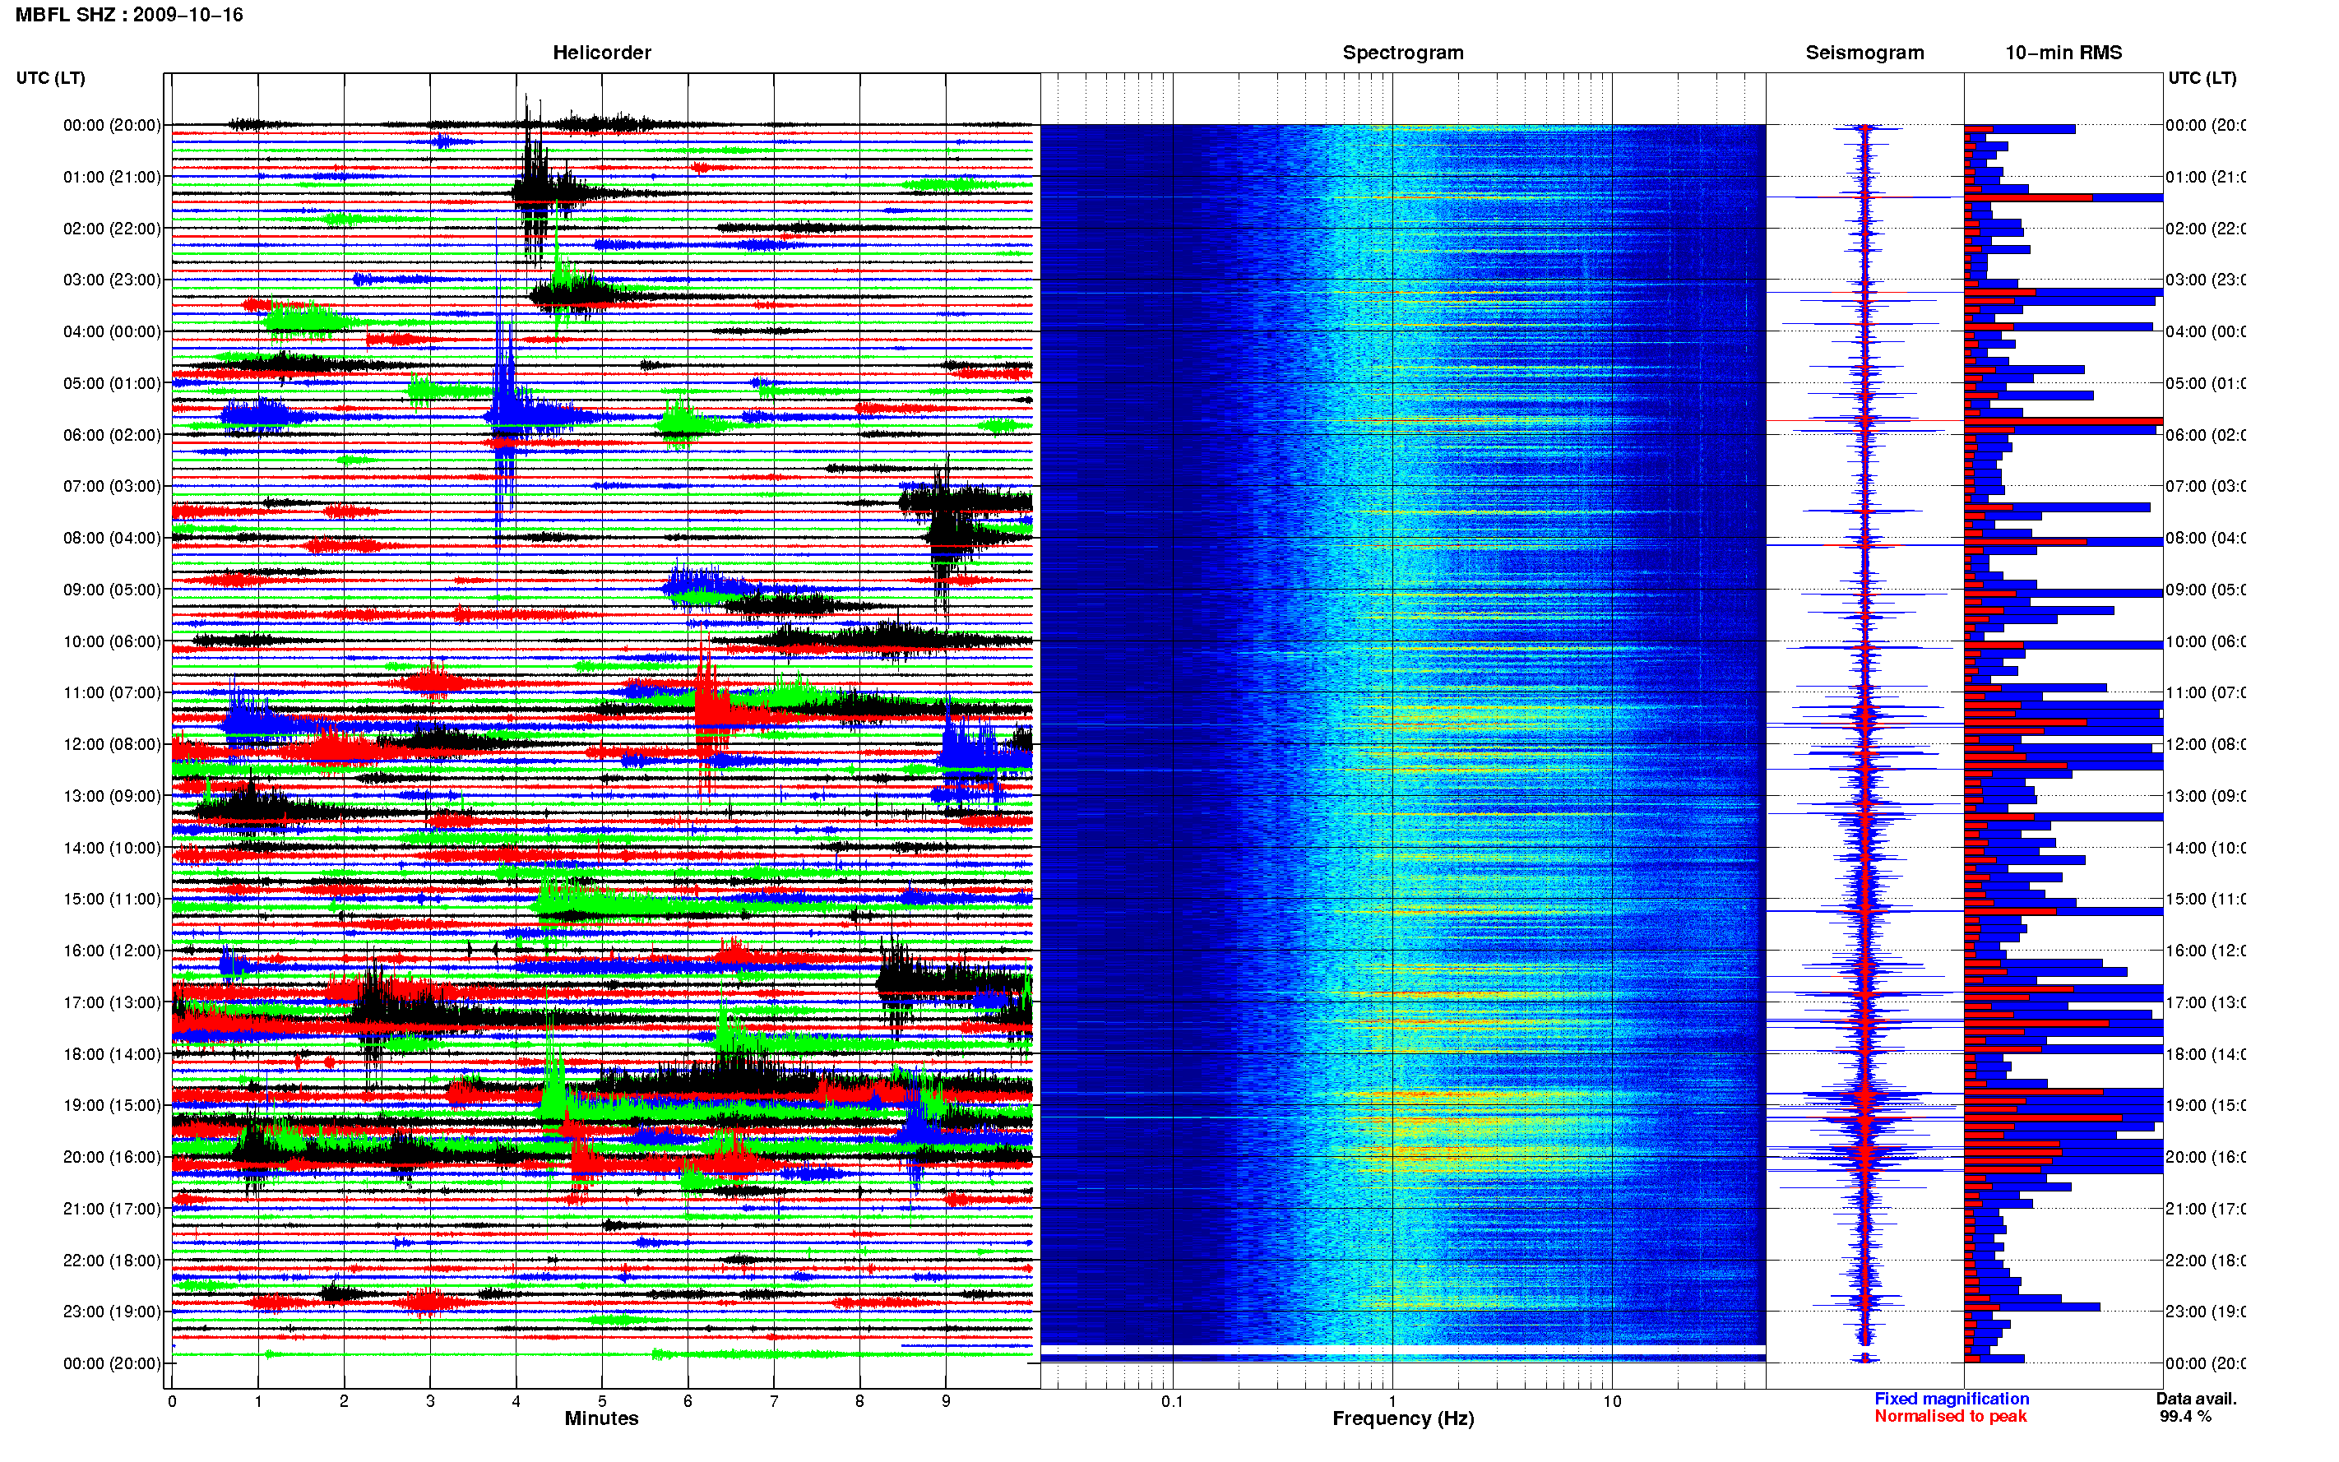
Task: Select '10:00 (06:00)' on the left time axis
Action: pos(112,641)
